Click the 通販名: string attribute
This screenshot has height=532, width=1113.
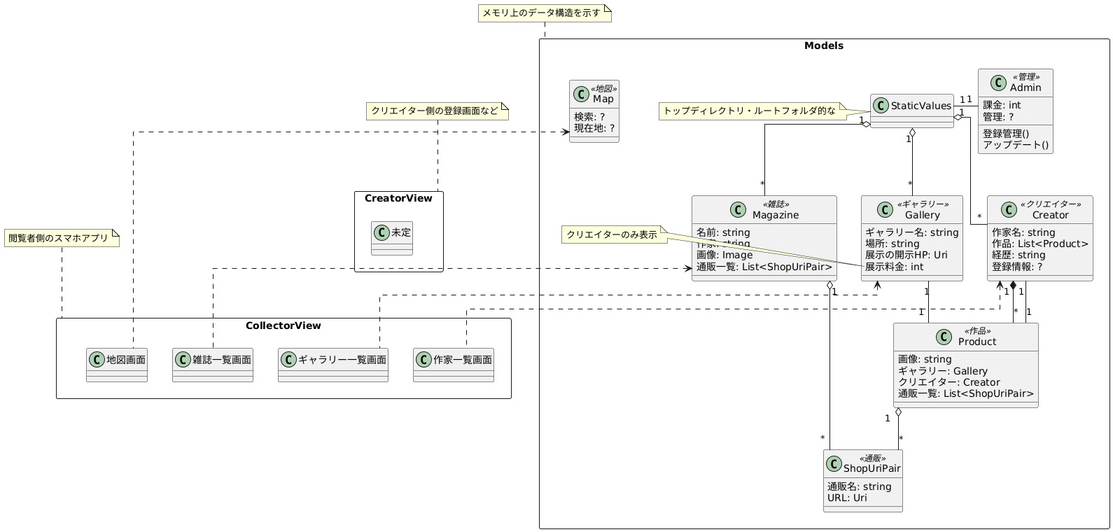pos(860,486)
